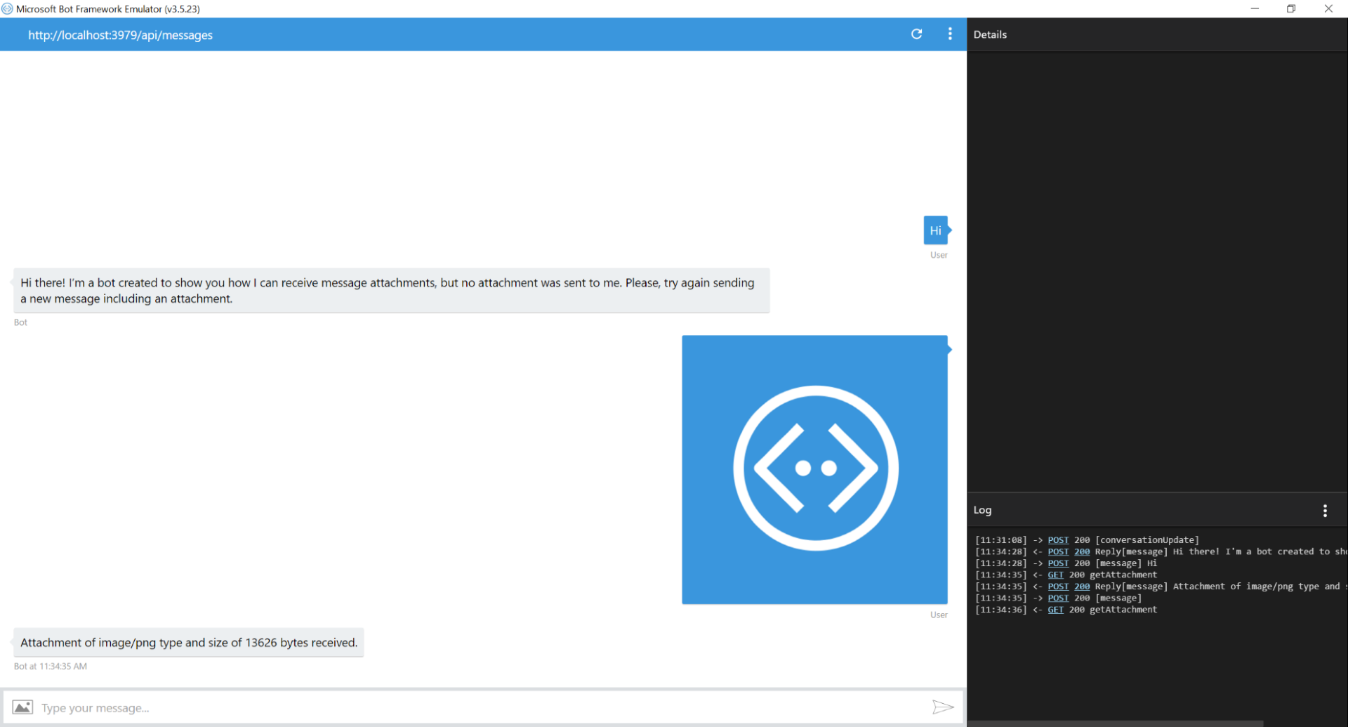1348x727 pixels.
Task: Open the bot logo image attachment
Action: (x=814, y=469)
